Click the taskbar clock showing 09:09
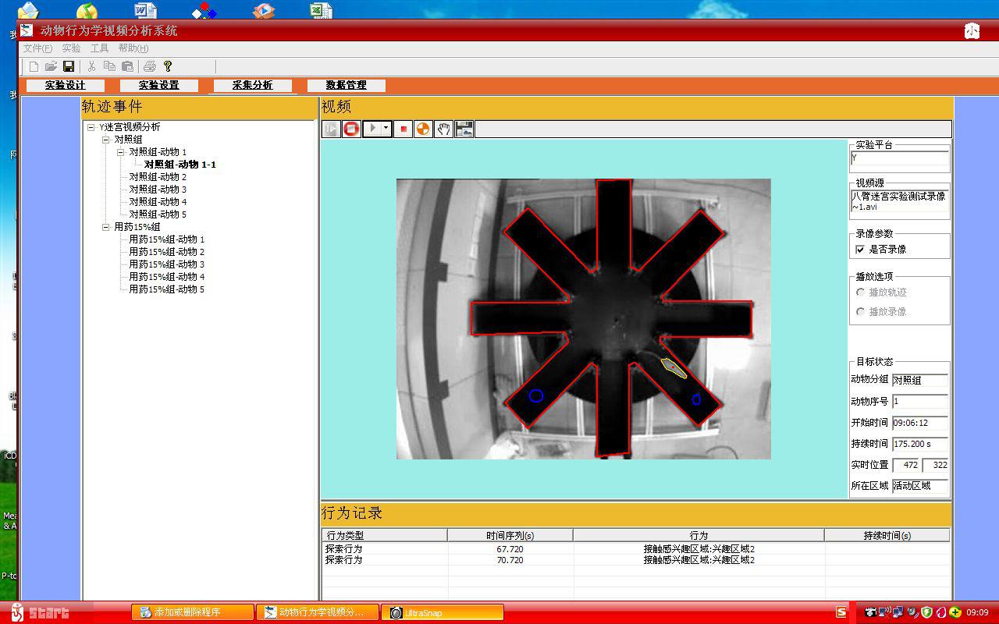 (x=977, y=612)
